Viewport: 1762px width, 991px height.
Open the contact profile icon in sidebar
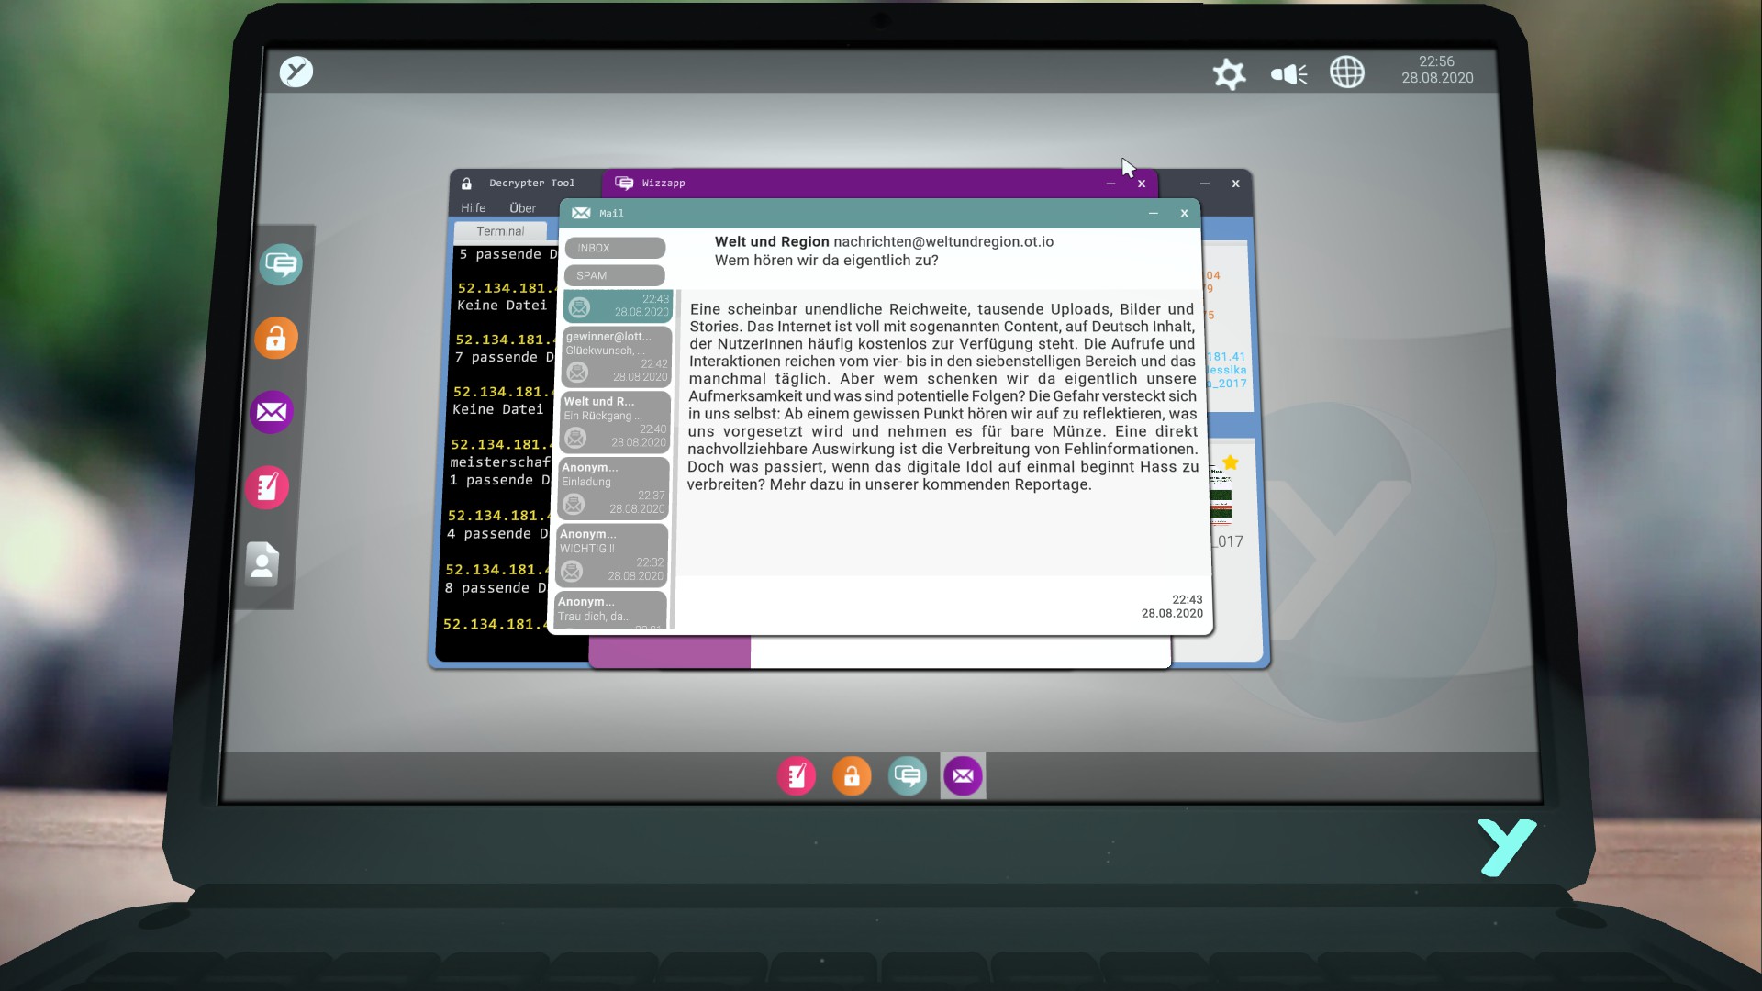pyautogui.click(x=262, y=563)
